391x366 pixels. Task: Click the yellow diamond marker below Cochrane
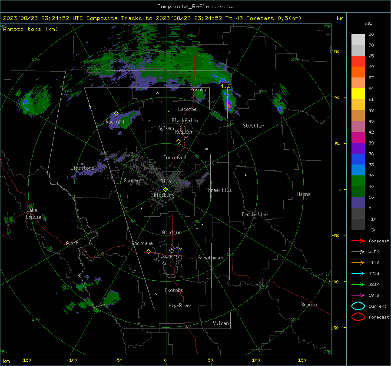click(x=149, y=251)
